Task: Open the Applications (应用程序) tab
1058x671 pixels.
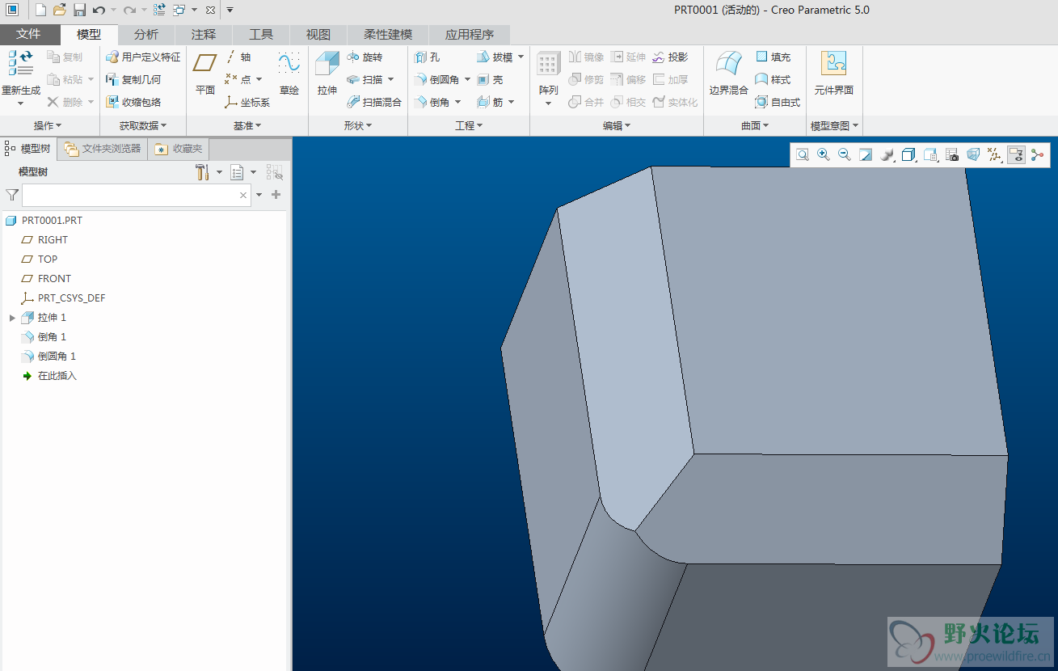Action: pos(470,35)
